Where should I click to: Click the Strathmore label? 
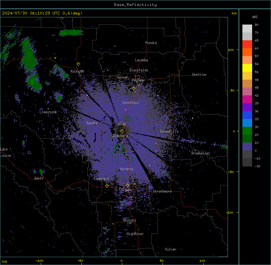pos(162,191)
